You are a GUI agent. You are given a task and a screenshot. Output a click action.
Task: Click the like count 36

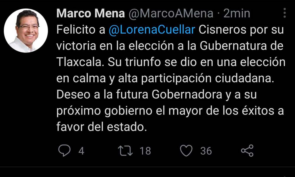[x=206, y=151]
